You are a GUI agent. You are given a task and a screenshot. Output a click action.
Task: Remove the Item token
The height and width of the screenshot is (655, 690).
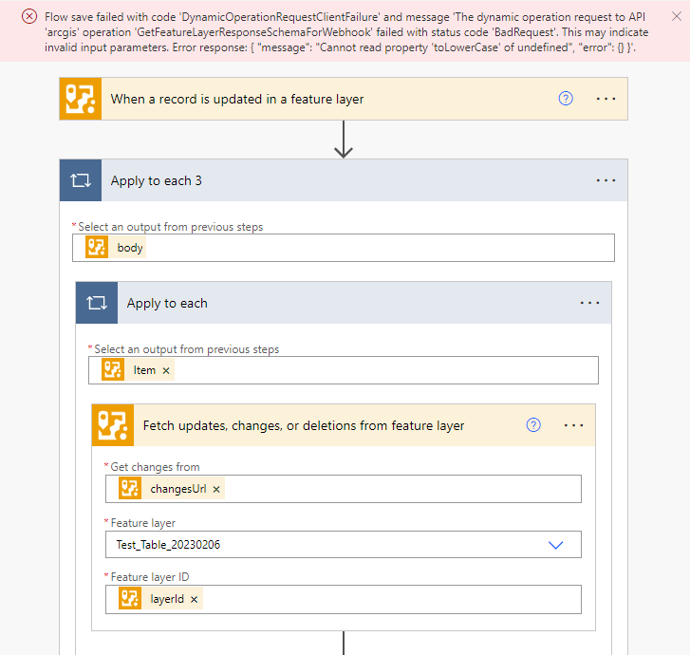point(166,370)
